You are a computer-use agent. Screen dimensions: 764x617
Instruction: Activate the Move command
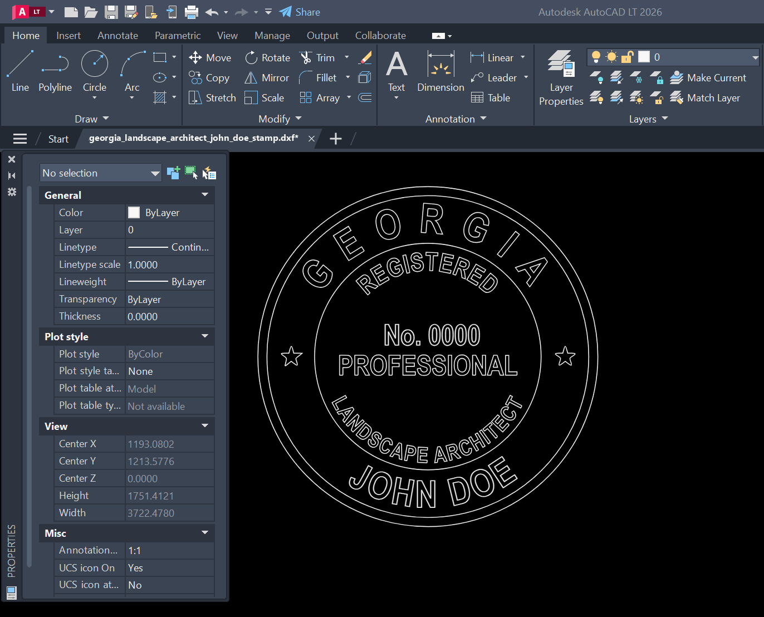coord(210,57)
